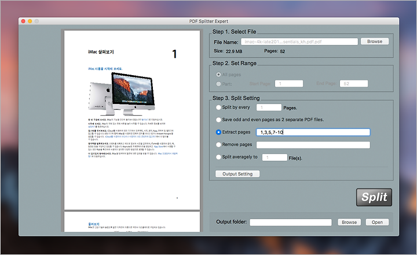Select the Part radio button
Viewport: 417px width, 255px height.
click(218, 84)
